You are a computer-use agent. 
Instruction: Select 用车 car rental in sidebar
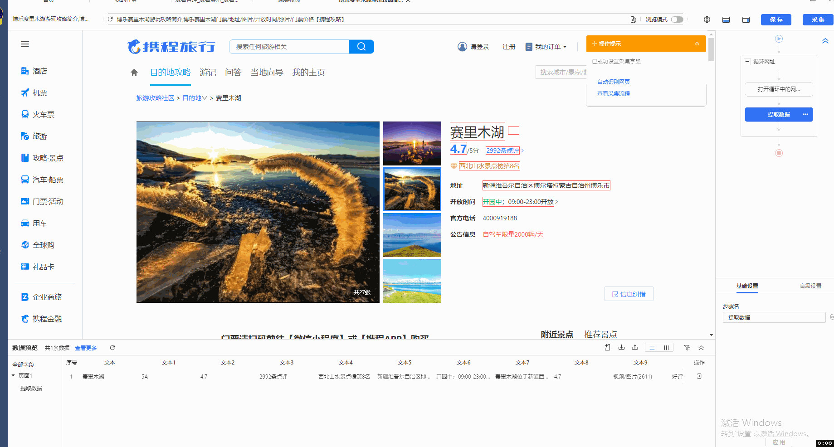[x=34, y=223]
